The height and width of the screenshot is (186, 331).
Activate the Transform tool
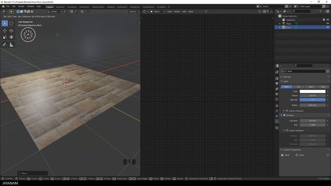click(x=11, y=37)
